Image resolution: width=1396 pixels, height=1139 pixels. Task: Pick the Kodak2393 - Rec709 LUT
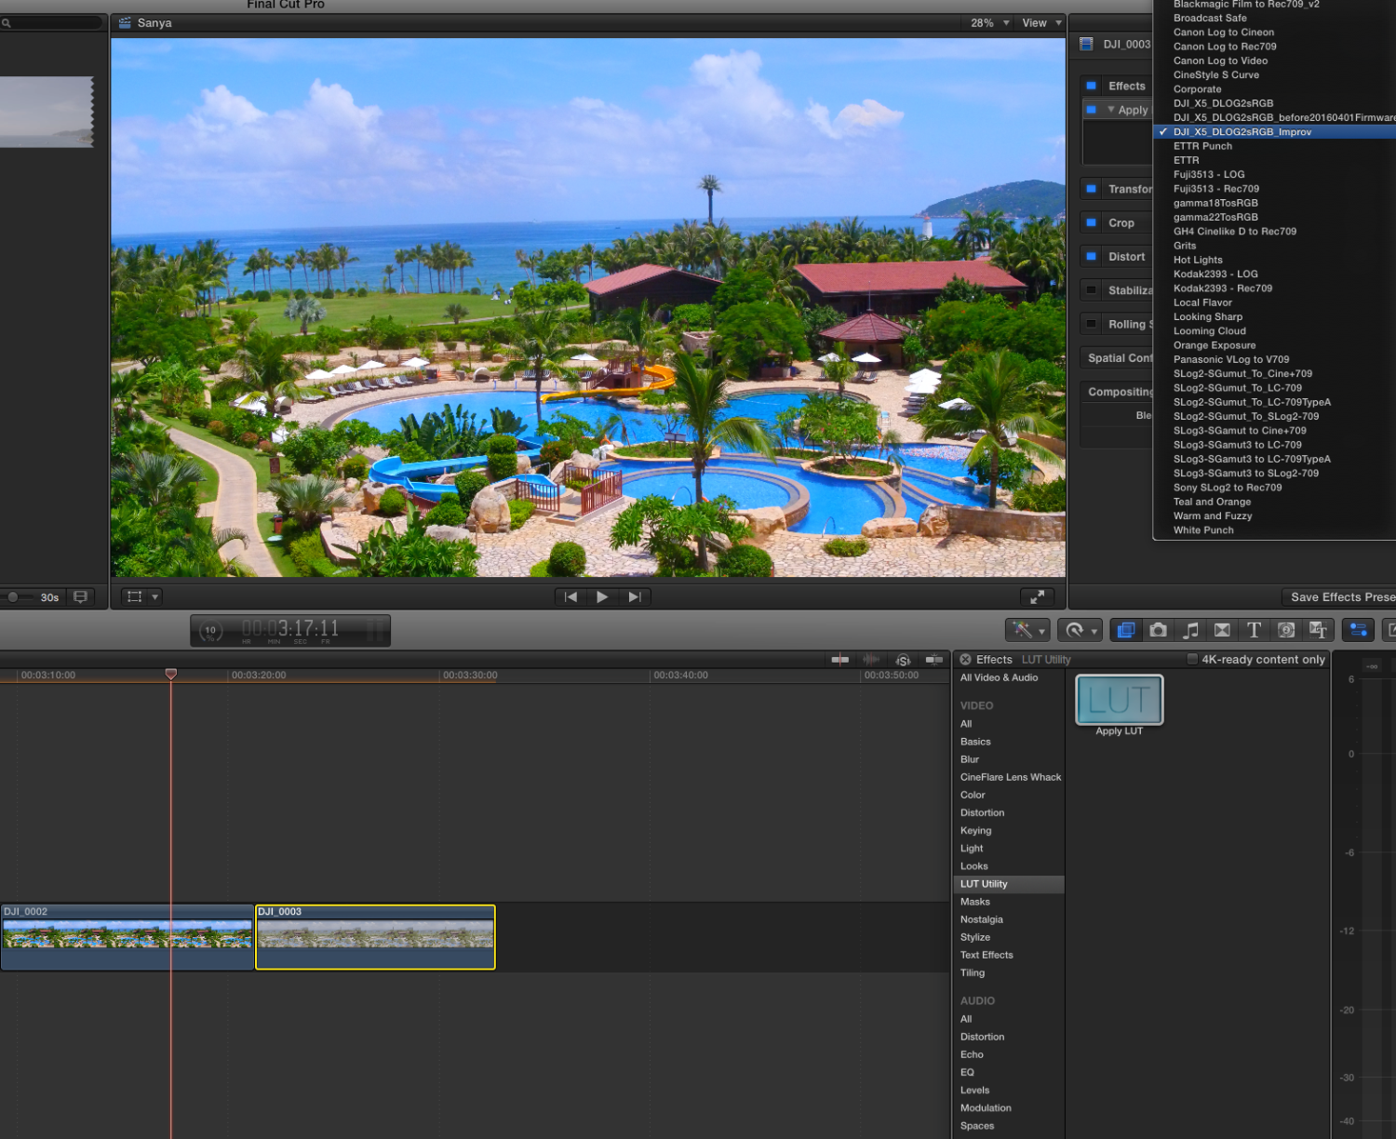(1223, 288)
